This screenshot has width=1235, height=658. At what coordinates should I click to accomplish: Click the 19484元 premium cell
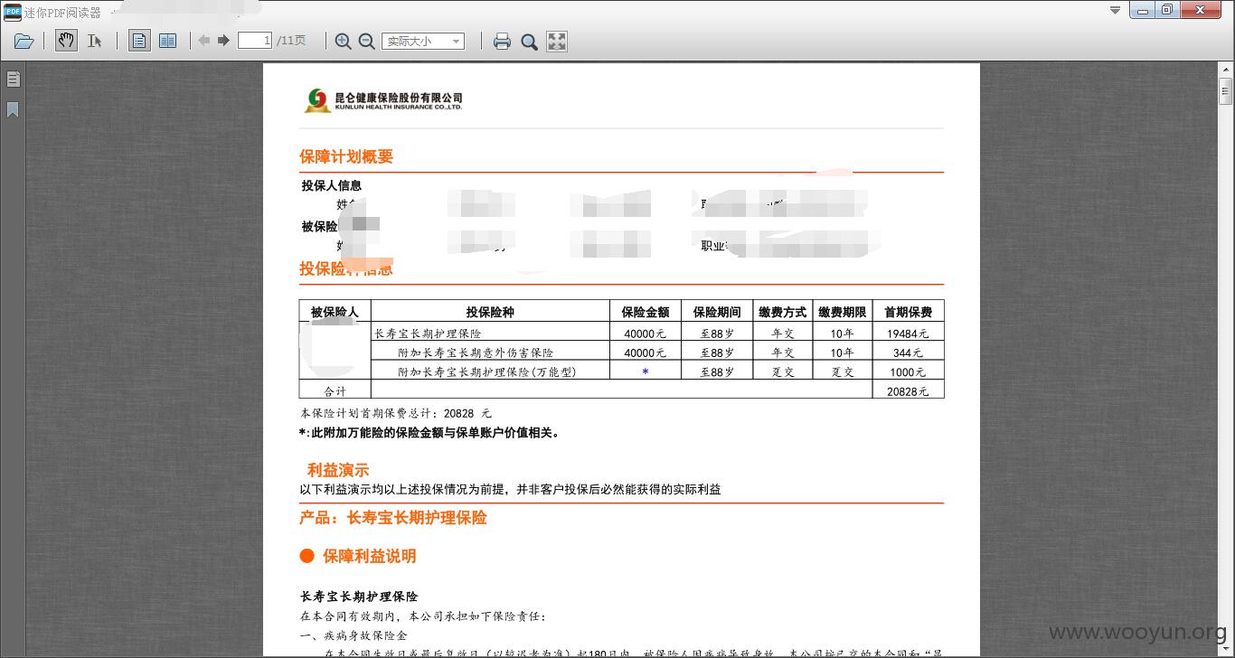(909, 334)
